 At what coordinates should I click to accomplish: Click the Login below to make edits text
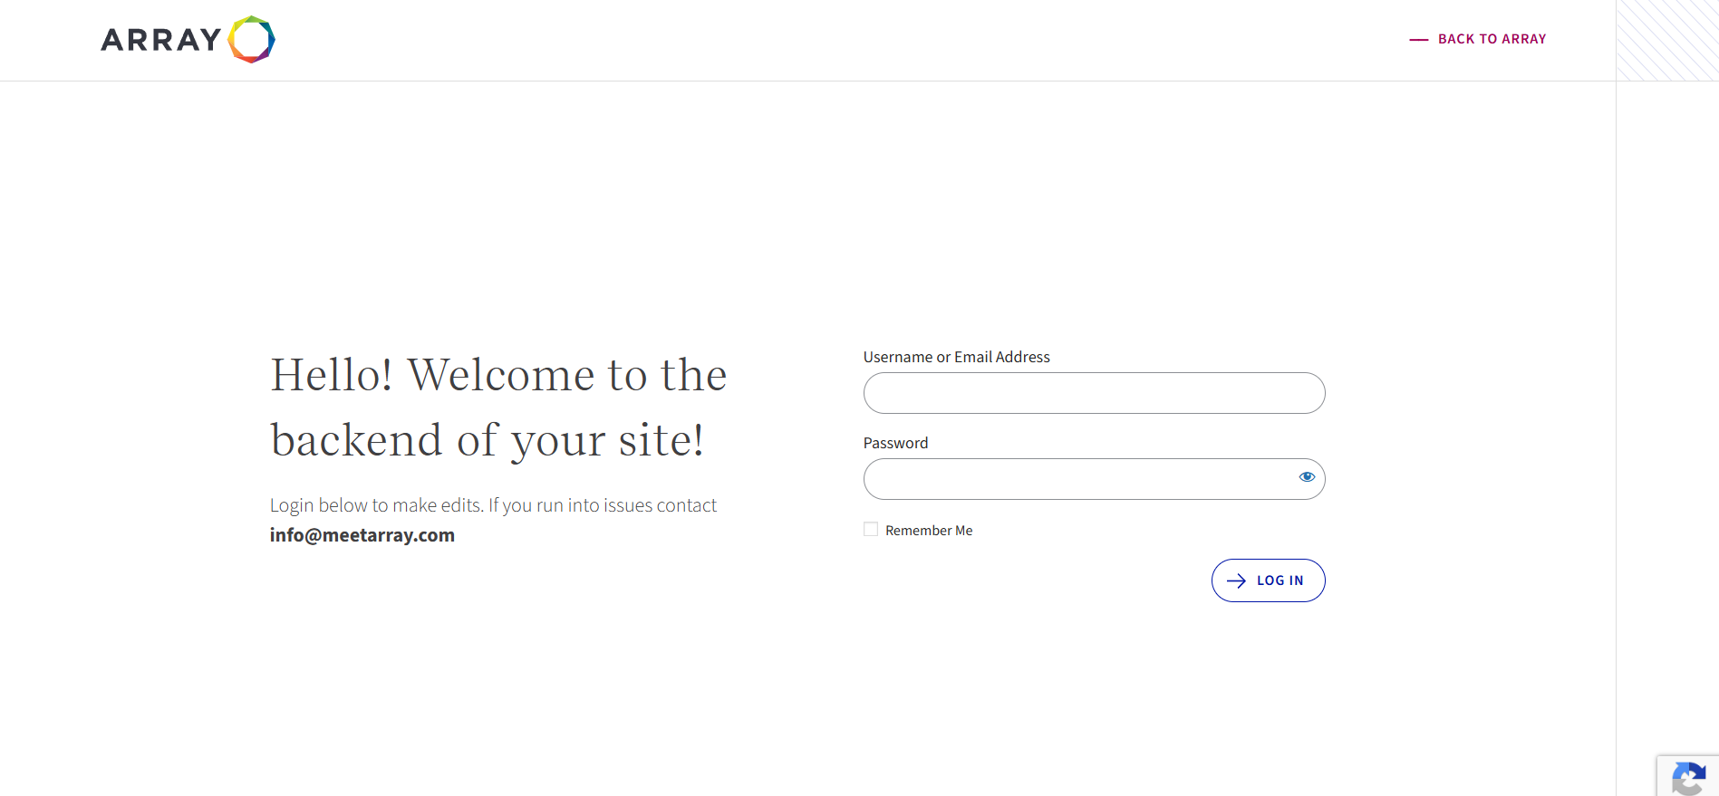point(493,505)
